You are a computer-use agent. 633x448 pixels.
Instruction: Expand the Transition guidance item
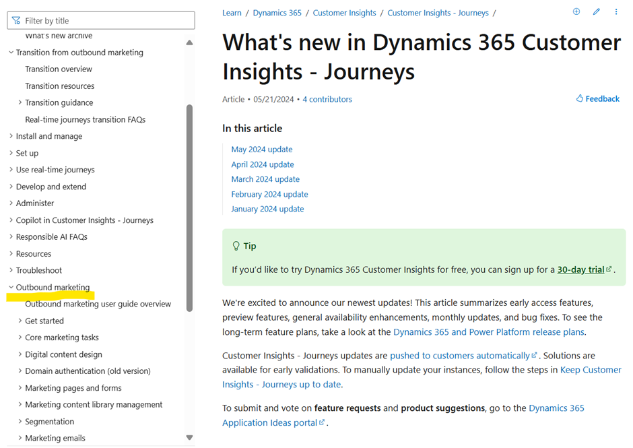[20, 102]
